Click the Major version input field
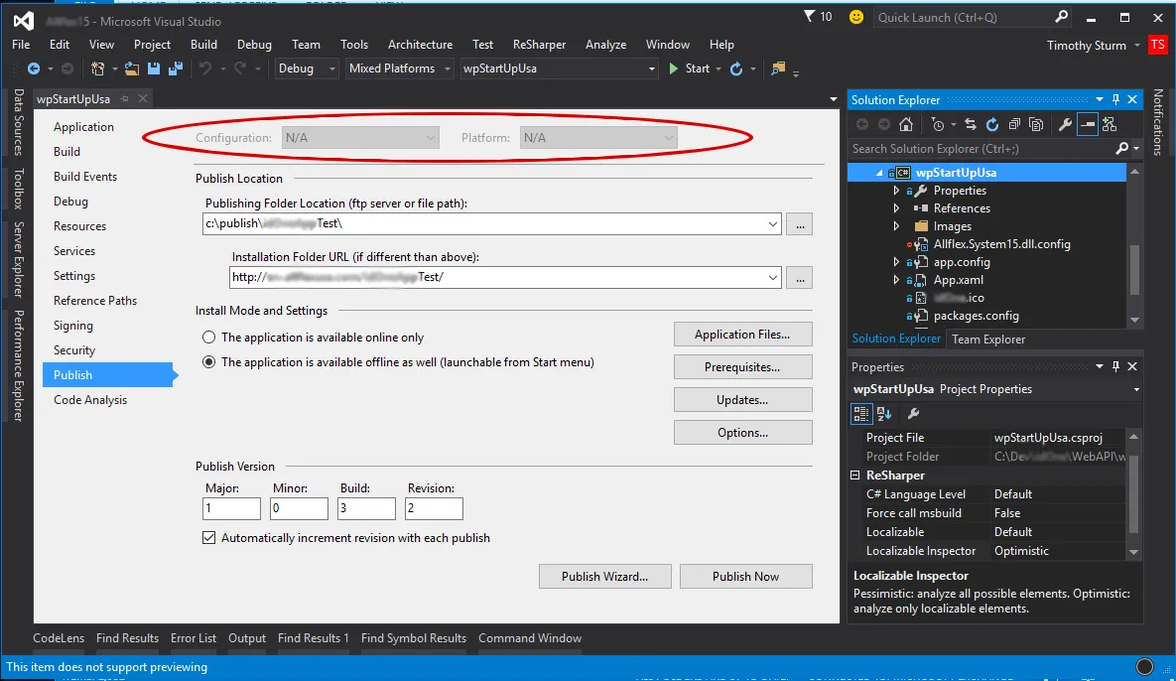The height and width of the screenshot is (681, 1176). [x=231, y=508]
